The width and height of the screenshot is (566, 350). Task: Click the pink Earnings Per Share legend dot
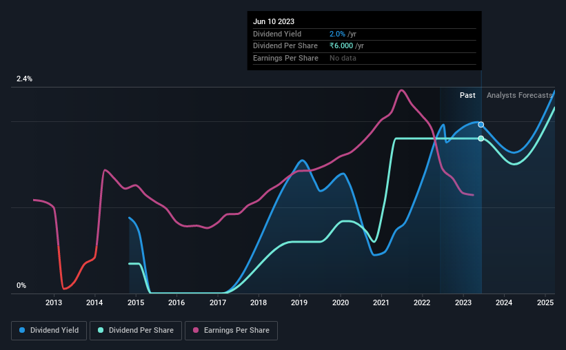click(x=196, y=330)
